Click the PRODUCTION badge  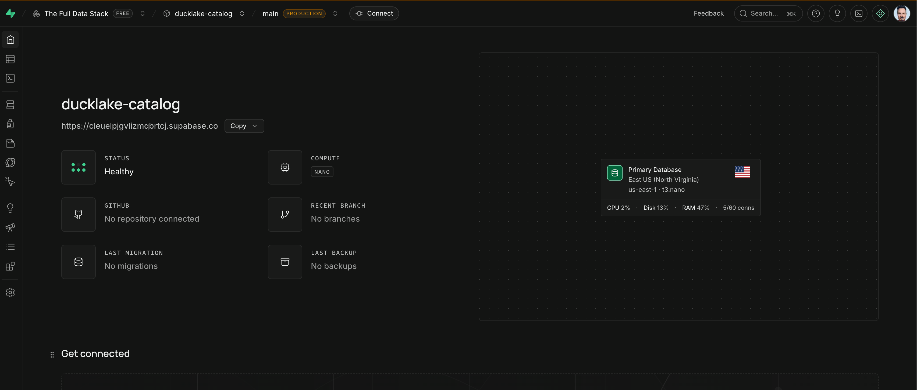(x=304, y=13)
